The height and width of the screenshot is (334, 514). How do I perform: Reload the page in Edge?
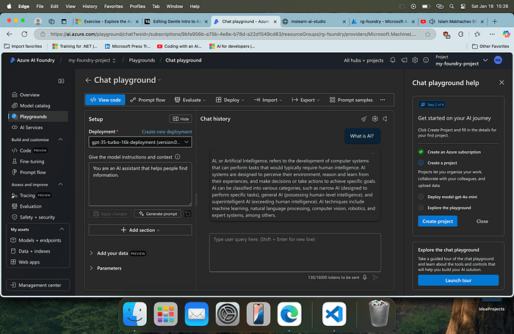click(x=24, y=34)
